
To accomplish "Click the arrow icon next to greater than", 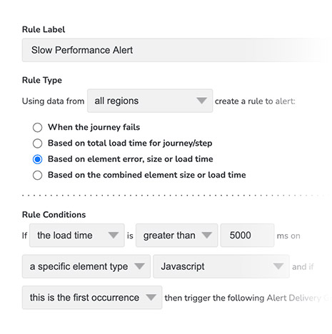I will tap(206, 236).
